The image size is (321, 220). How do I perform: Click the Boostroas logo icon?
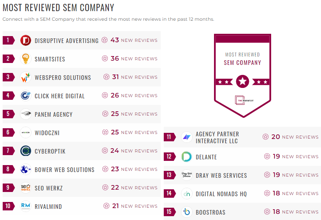click(x=187, y=212)
